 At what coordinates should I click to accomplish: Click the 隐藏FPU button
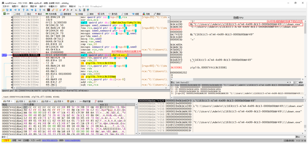coord(238,18)
